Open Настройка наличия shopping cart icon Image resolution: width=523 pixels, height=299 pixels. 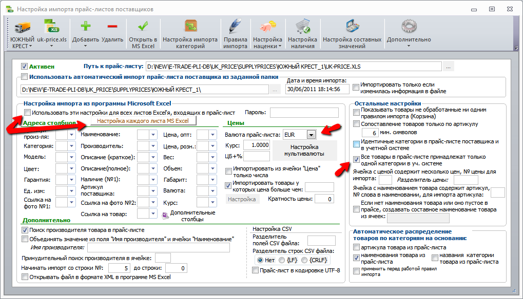pos(302,27)
